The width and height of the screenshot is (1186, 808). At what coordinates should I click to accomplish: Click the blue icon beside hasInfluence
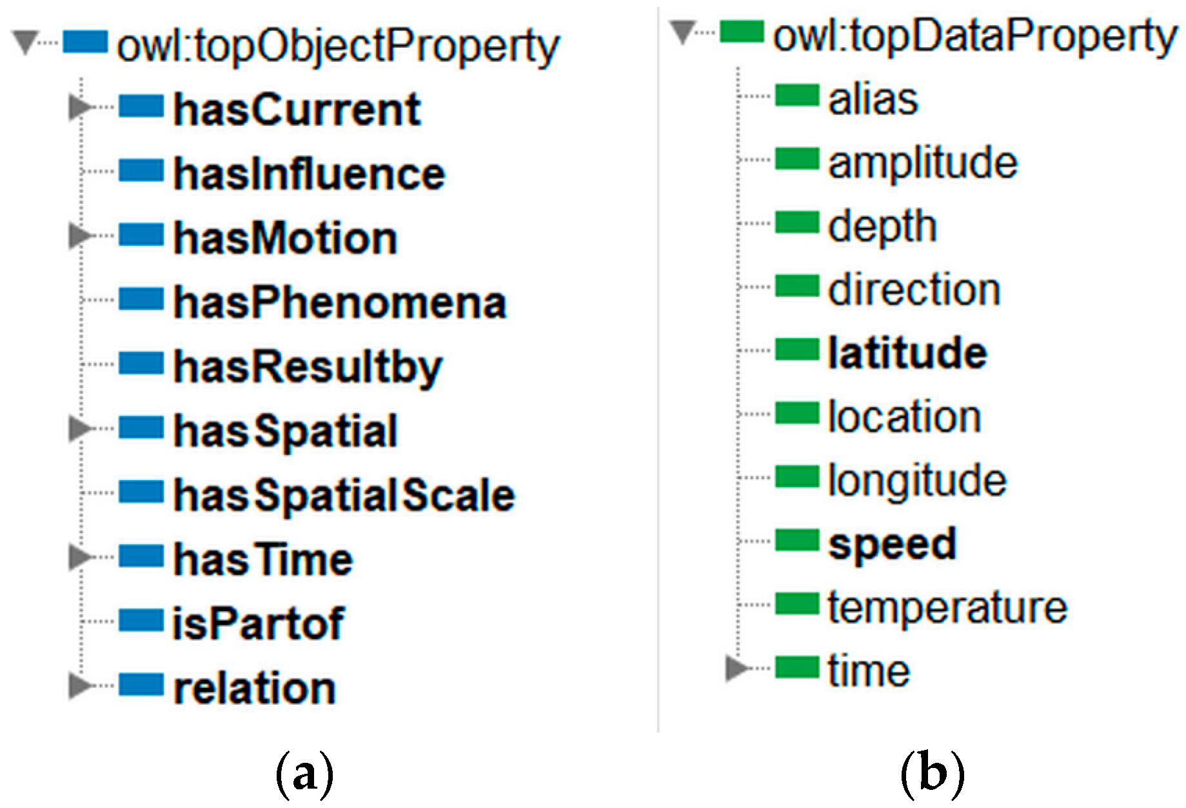(141, 171)
